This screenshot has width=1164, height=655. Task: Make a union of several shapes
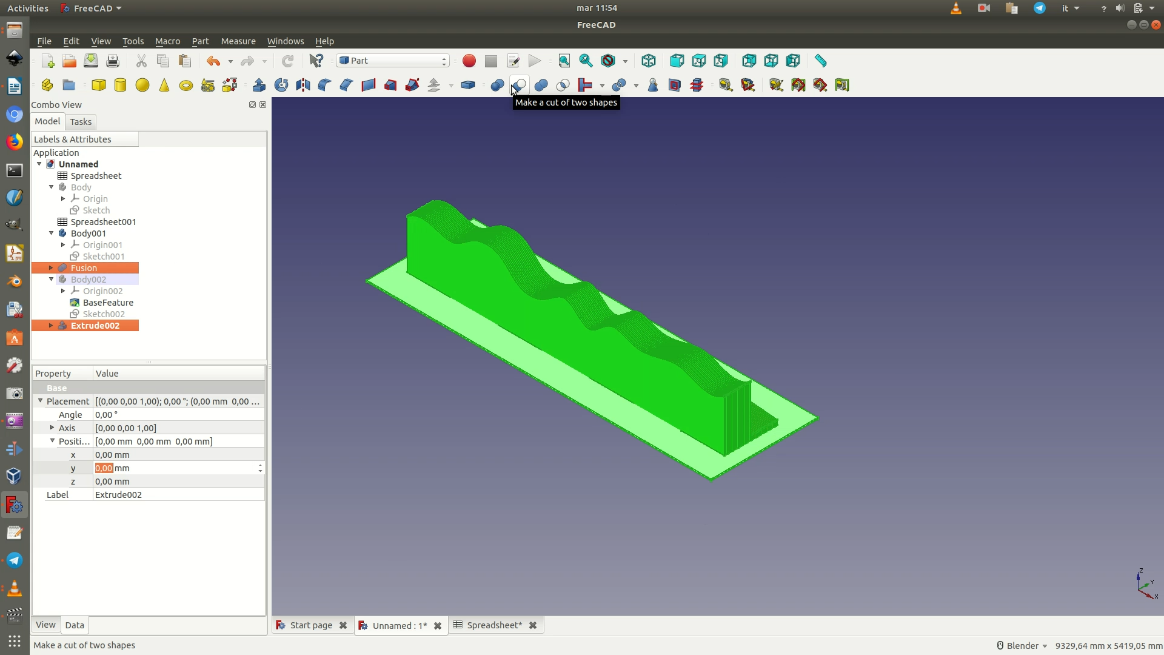pyautogui.click(x=541, y=86)
